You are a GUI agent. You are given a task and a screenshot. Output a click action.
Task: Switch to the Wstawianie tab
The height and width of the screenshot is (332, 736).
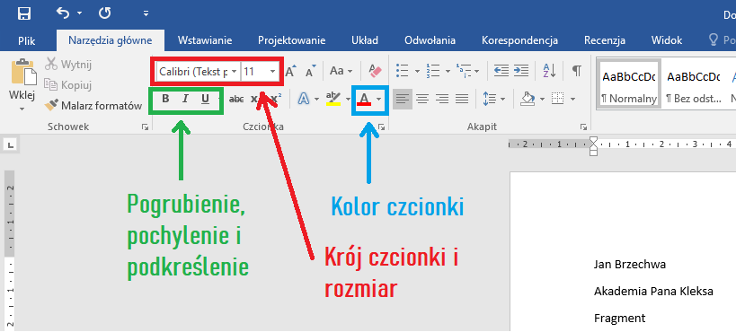[205, 40]
